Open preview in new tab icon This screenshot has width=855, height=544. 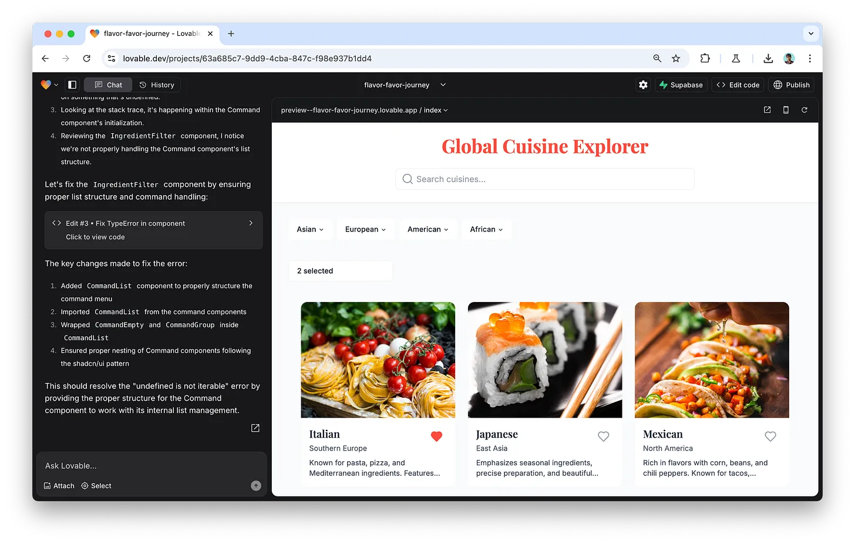[x=767, y=110]
